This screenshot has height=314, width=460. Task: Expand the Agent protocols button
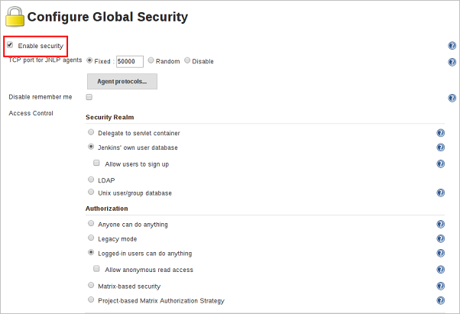(122, 81)
